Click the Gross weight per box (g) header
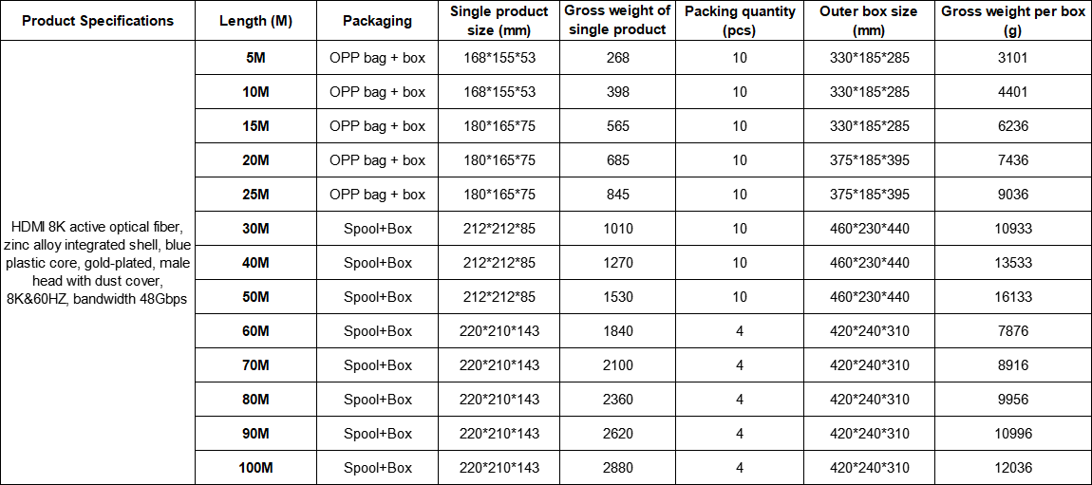This screenshot has width=1092, height=485. 1012,21
